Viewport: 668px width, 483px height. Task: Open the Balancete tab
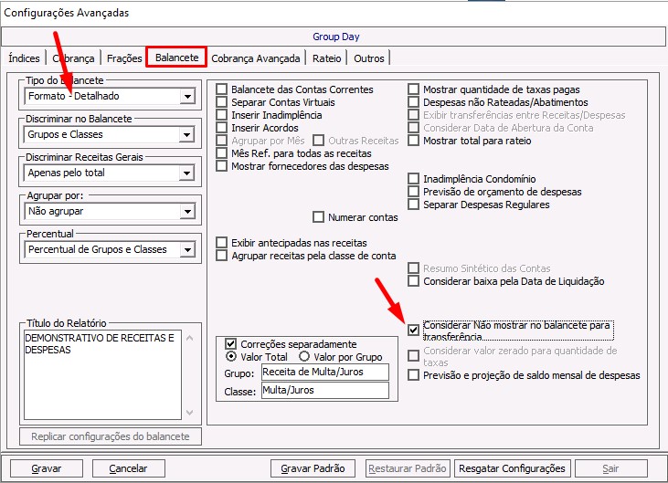[176, 58]
